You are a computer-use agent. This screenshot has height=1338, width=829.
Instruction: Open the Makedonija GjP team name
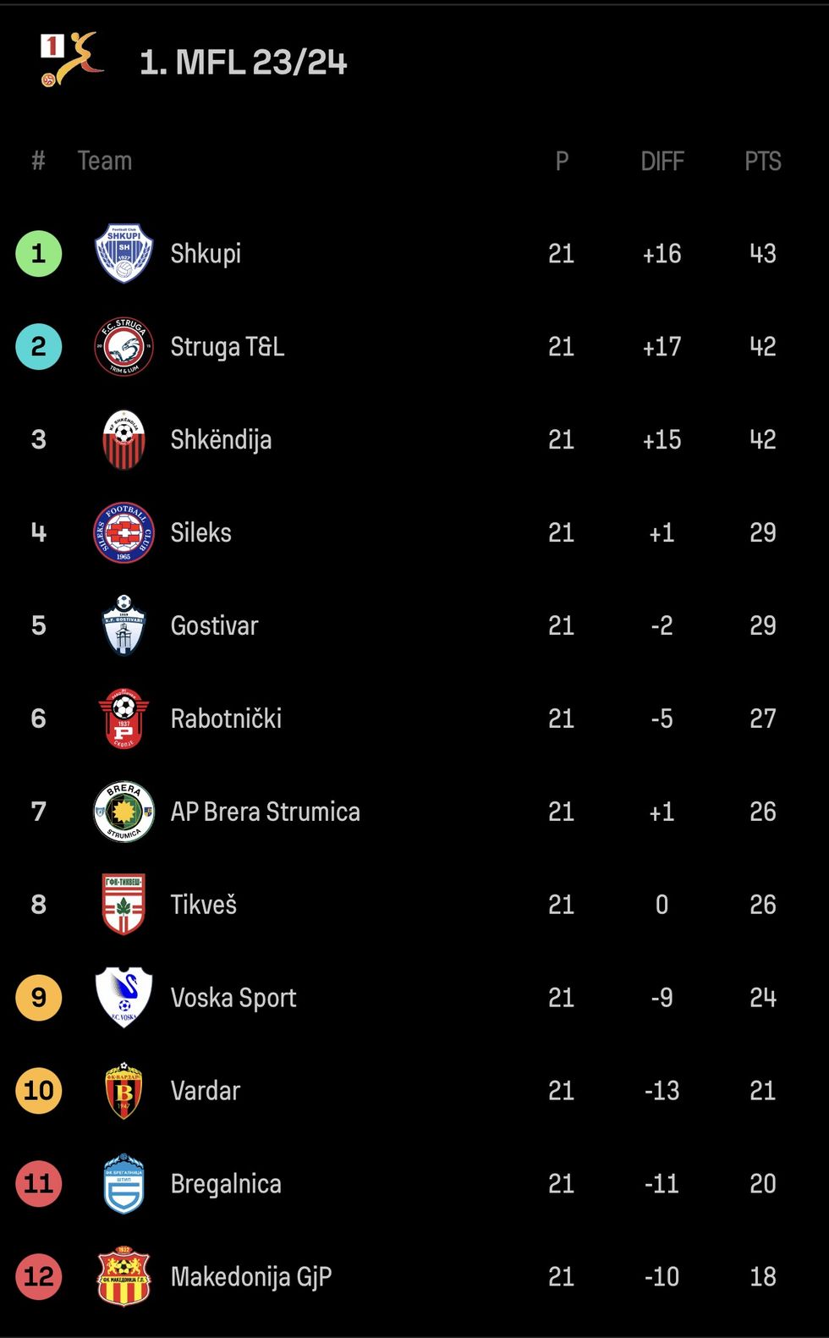pos(250,1276)
